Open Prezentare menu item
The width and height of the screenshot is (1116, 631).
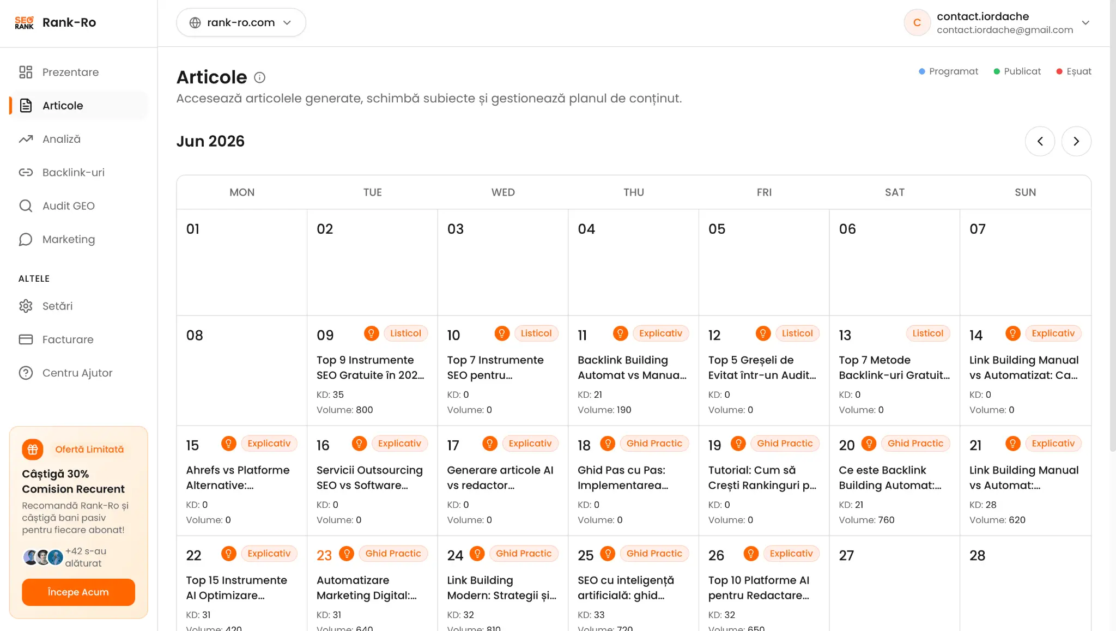(78, 72)
